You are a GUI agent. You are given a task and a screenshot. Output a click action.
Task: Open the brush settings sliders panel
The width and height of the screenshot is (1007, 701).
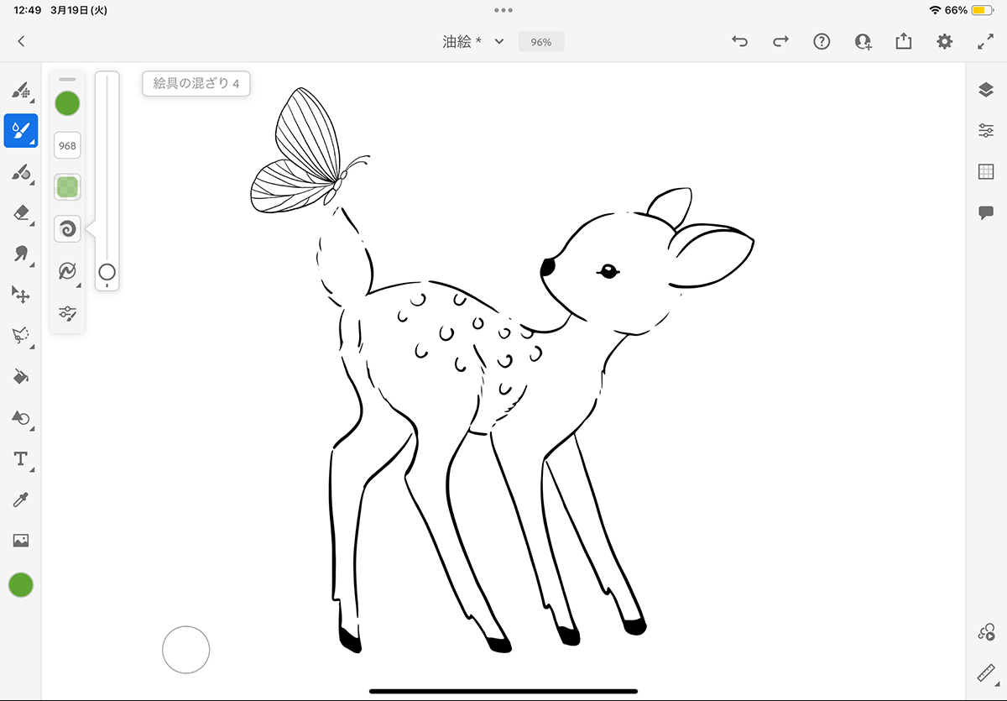point(67,312)
